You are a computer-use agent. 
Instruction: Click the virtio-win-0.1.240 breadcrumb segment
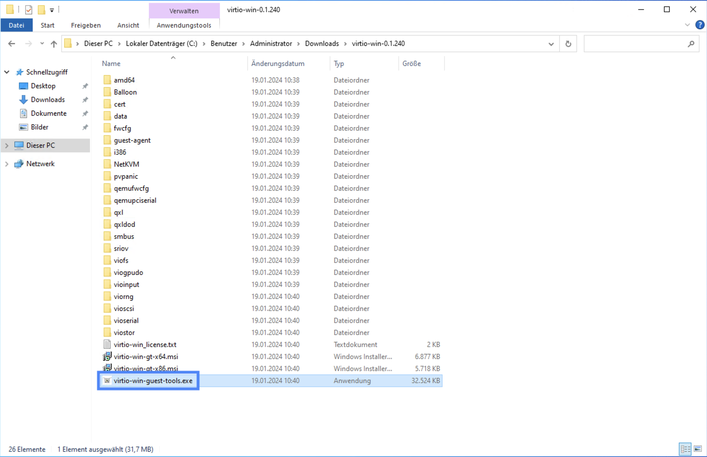pos(378,44)
